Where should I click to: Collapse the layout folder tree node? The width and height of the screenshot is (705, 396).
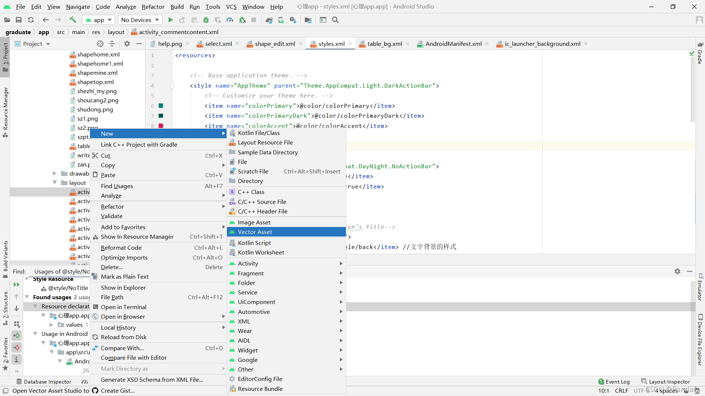pos(54,183)
